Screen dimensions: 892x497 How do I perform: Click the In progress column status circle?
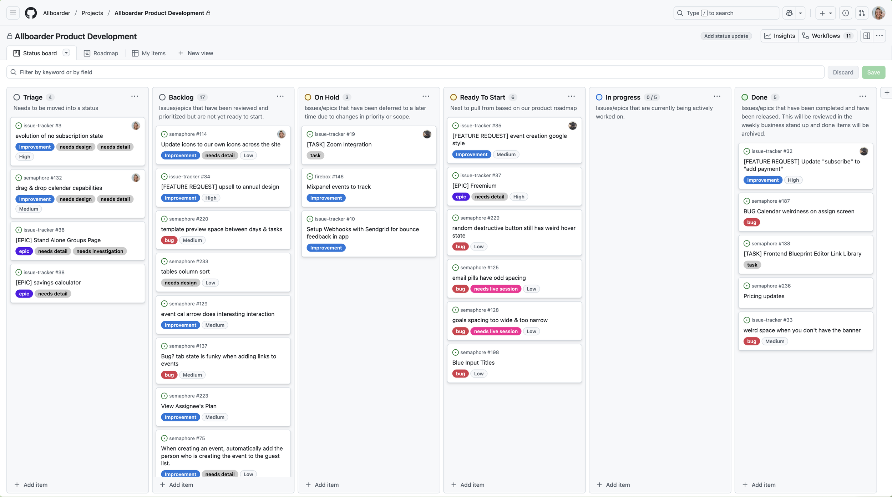click(x=599, y=97)
